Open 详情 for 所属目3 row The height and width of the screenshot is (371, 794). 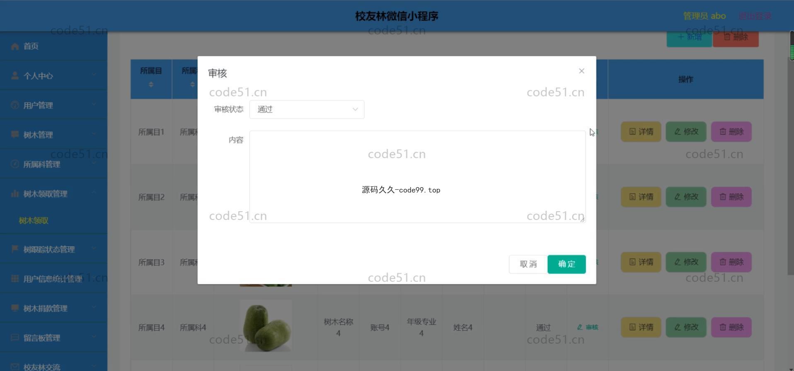[641, 262]
